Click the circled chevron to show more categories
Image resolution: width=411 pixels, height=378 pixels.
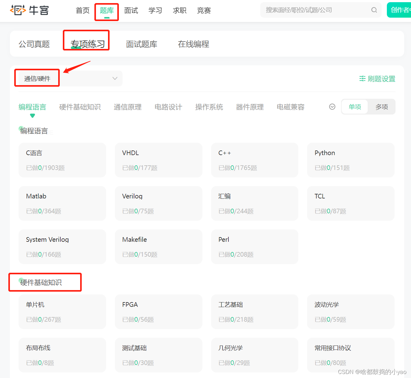point(332,107)
